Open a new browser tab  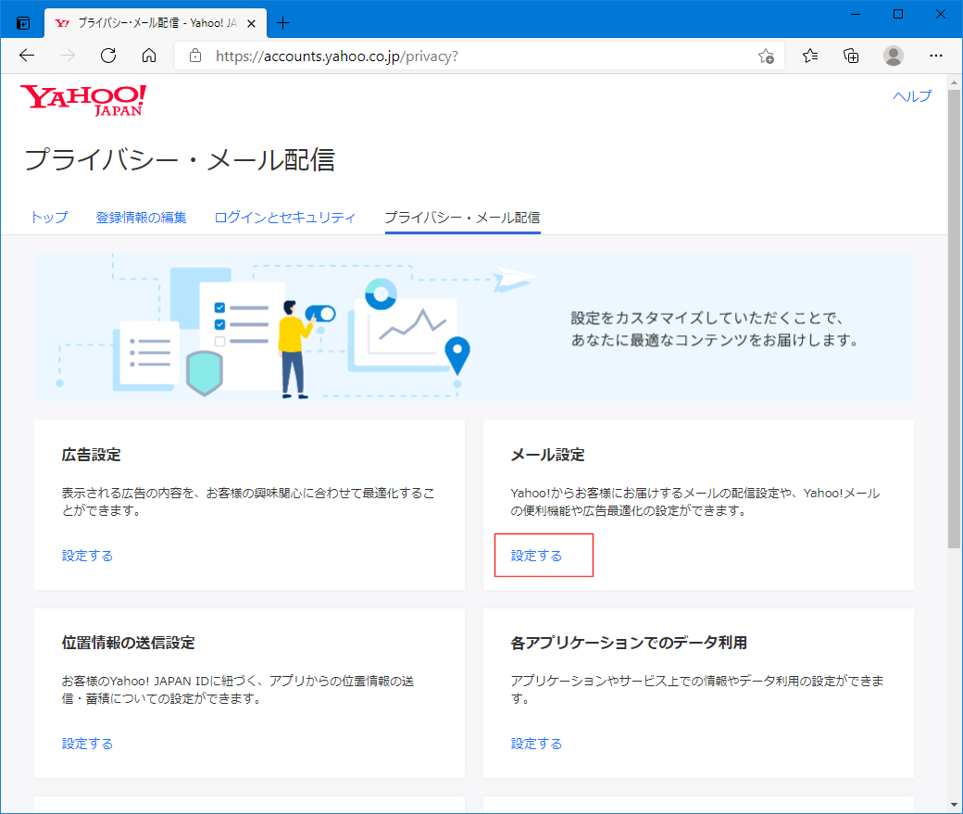point(283,22)
